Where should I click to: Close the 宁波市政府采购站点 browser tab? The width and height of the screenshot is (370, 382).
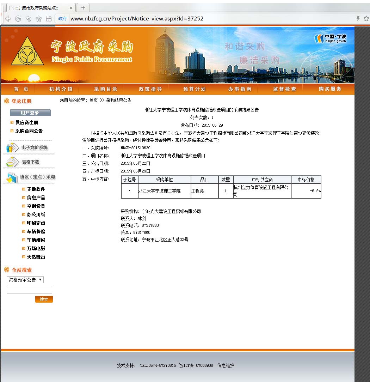[x=71, y=8]
